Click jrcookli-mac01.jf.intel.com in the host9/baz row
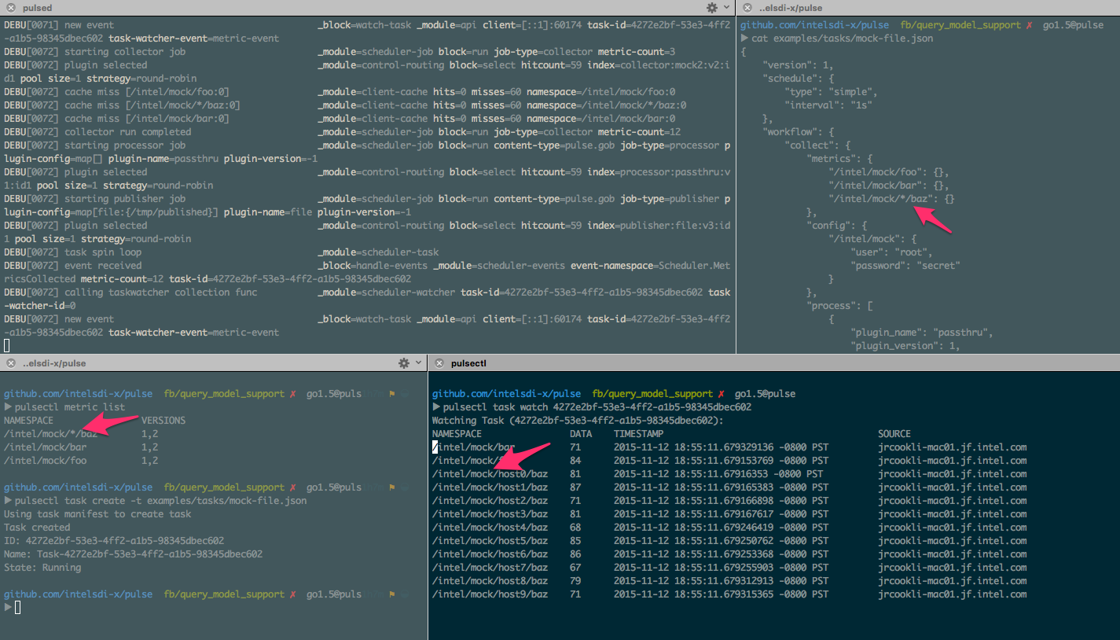The height and width of the screenshot is (640, 1120). pos(953,594)
